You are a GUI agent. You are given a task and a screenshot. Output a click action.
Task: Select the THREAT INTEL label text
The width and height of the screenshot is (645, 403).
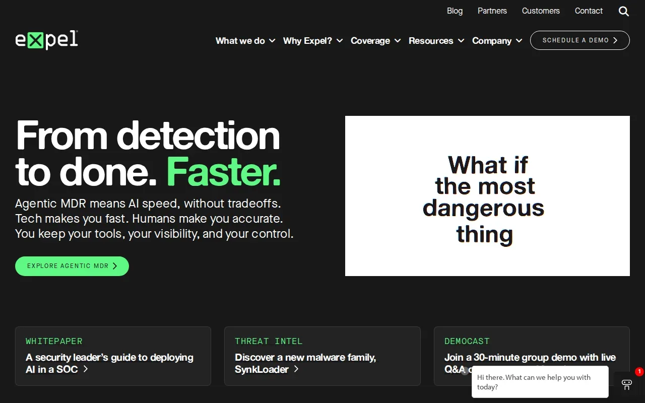(269, 341)
